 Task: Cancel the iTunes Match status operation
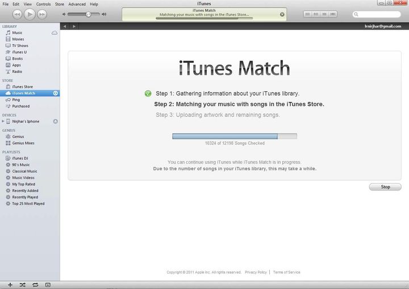[282, 14]
